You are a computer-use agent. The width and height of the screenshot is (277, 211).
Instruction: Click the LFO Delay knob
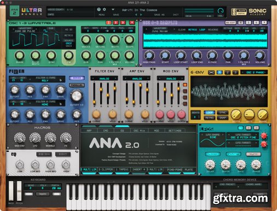[x=210, y=165]
